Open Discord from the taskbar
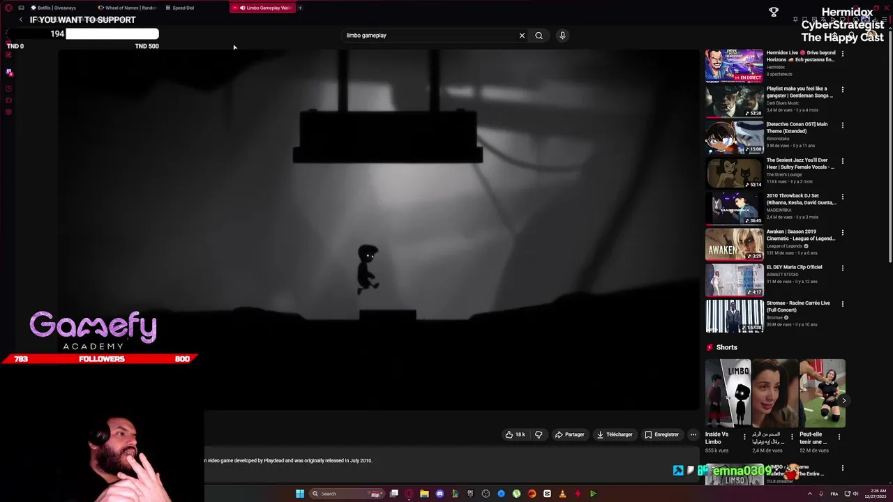Viewport: 893px width, 502px height. click(x=440, y=494)
